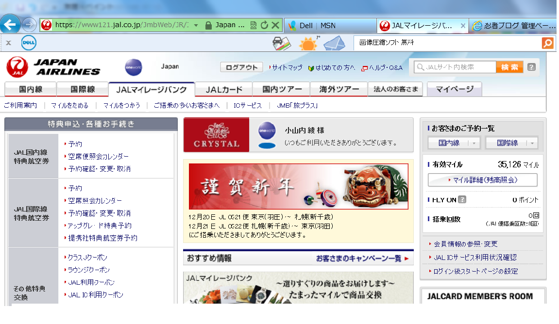Switch to the Dell MSN browser tab
Image resolution: width=559 pixels, height=324 pixels.
[330, 26]
